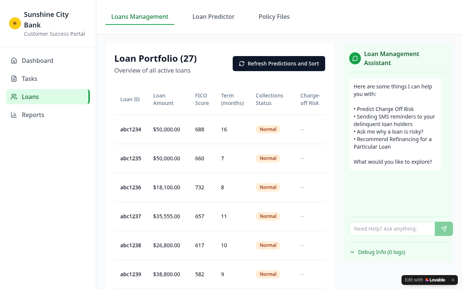
Task: Select Loans in the sidebar
Action: (x=48, y=97)
